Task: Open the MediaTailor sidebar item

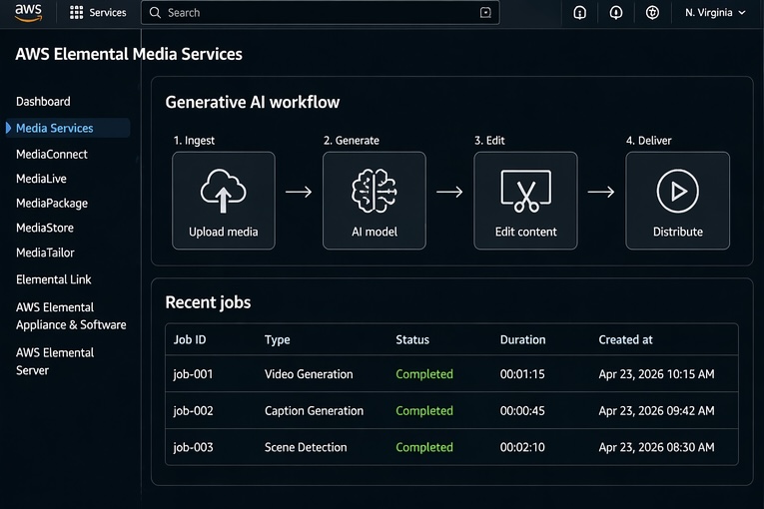Action: point(45,253)
